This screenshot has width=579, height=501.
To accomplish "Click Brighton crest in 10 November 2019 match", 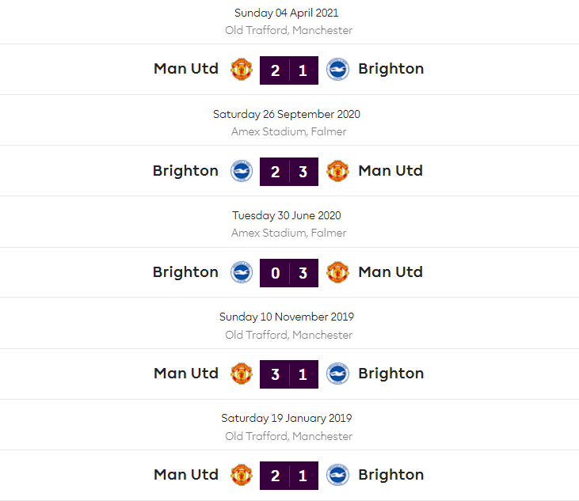I will [338, 374].
